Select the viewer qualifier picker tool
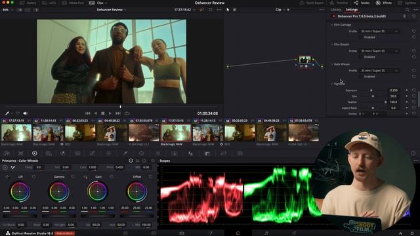This screenshot has height=236, width=420. pos(7,113)
